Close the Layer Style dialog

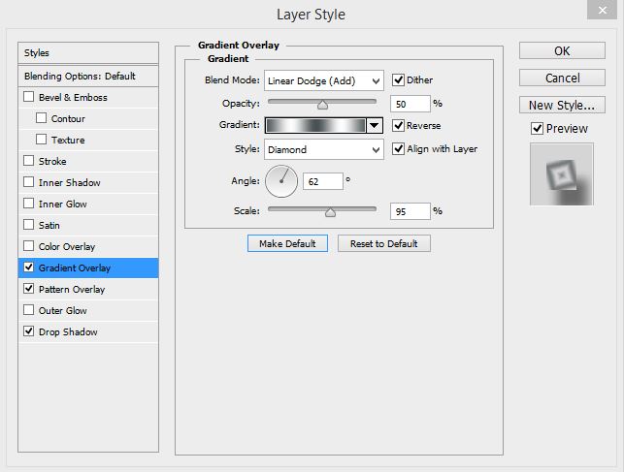pyautogui.click(x=606, y=13)
